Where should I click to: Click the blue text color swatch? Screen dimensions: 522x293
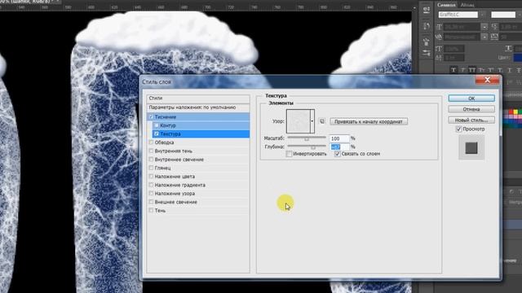[x=518, y=57]
